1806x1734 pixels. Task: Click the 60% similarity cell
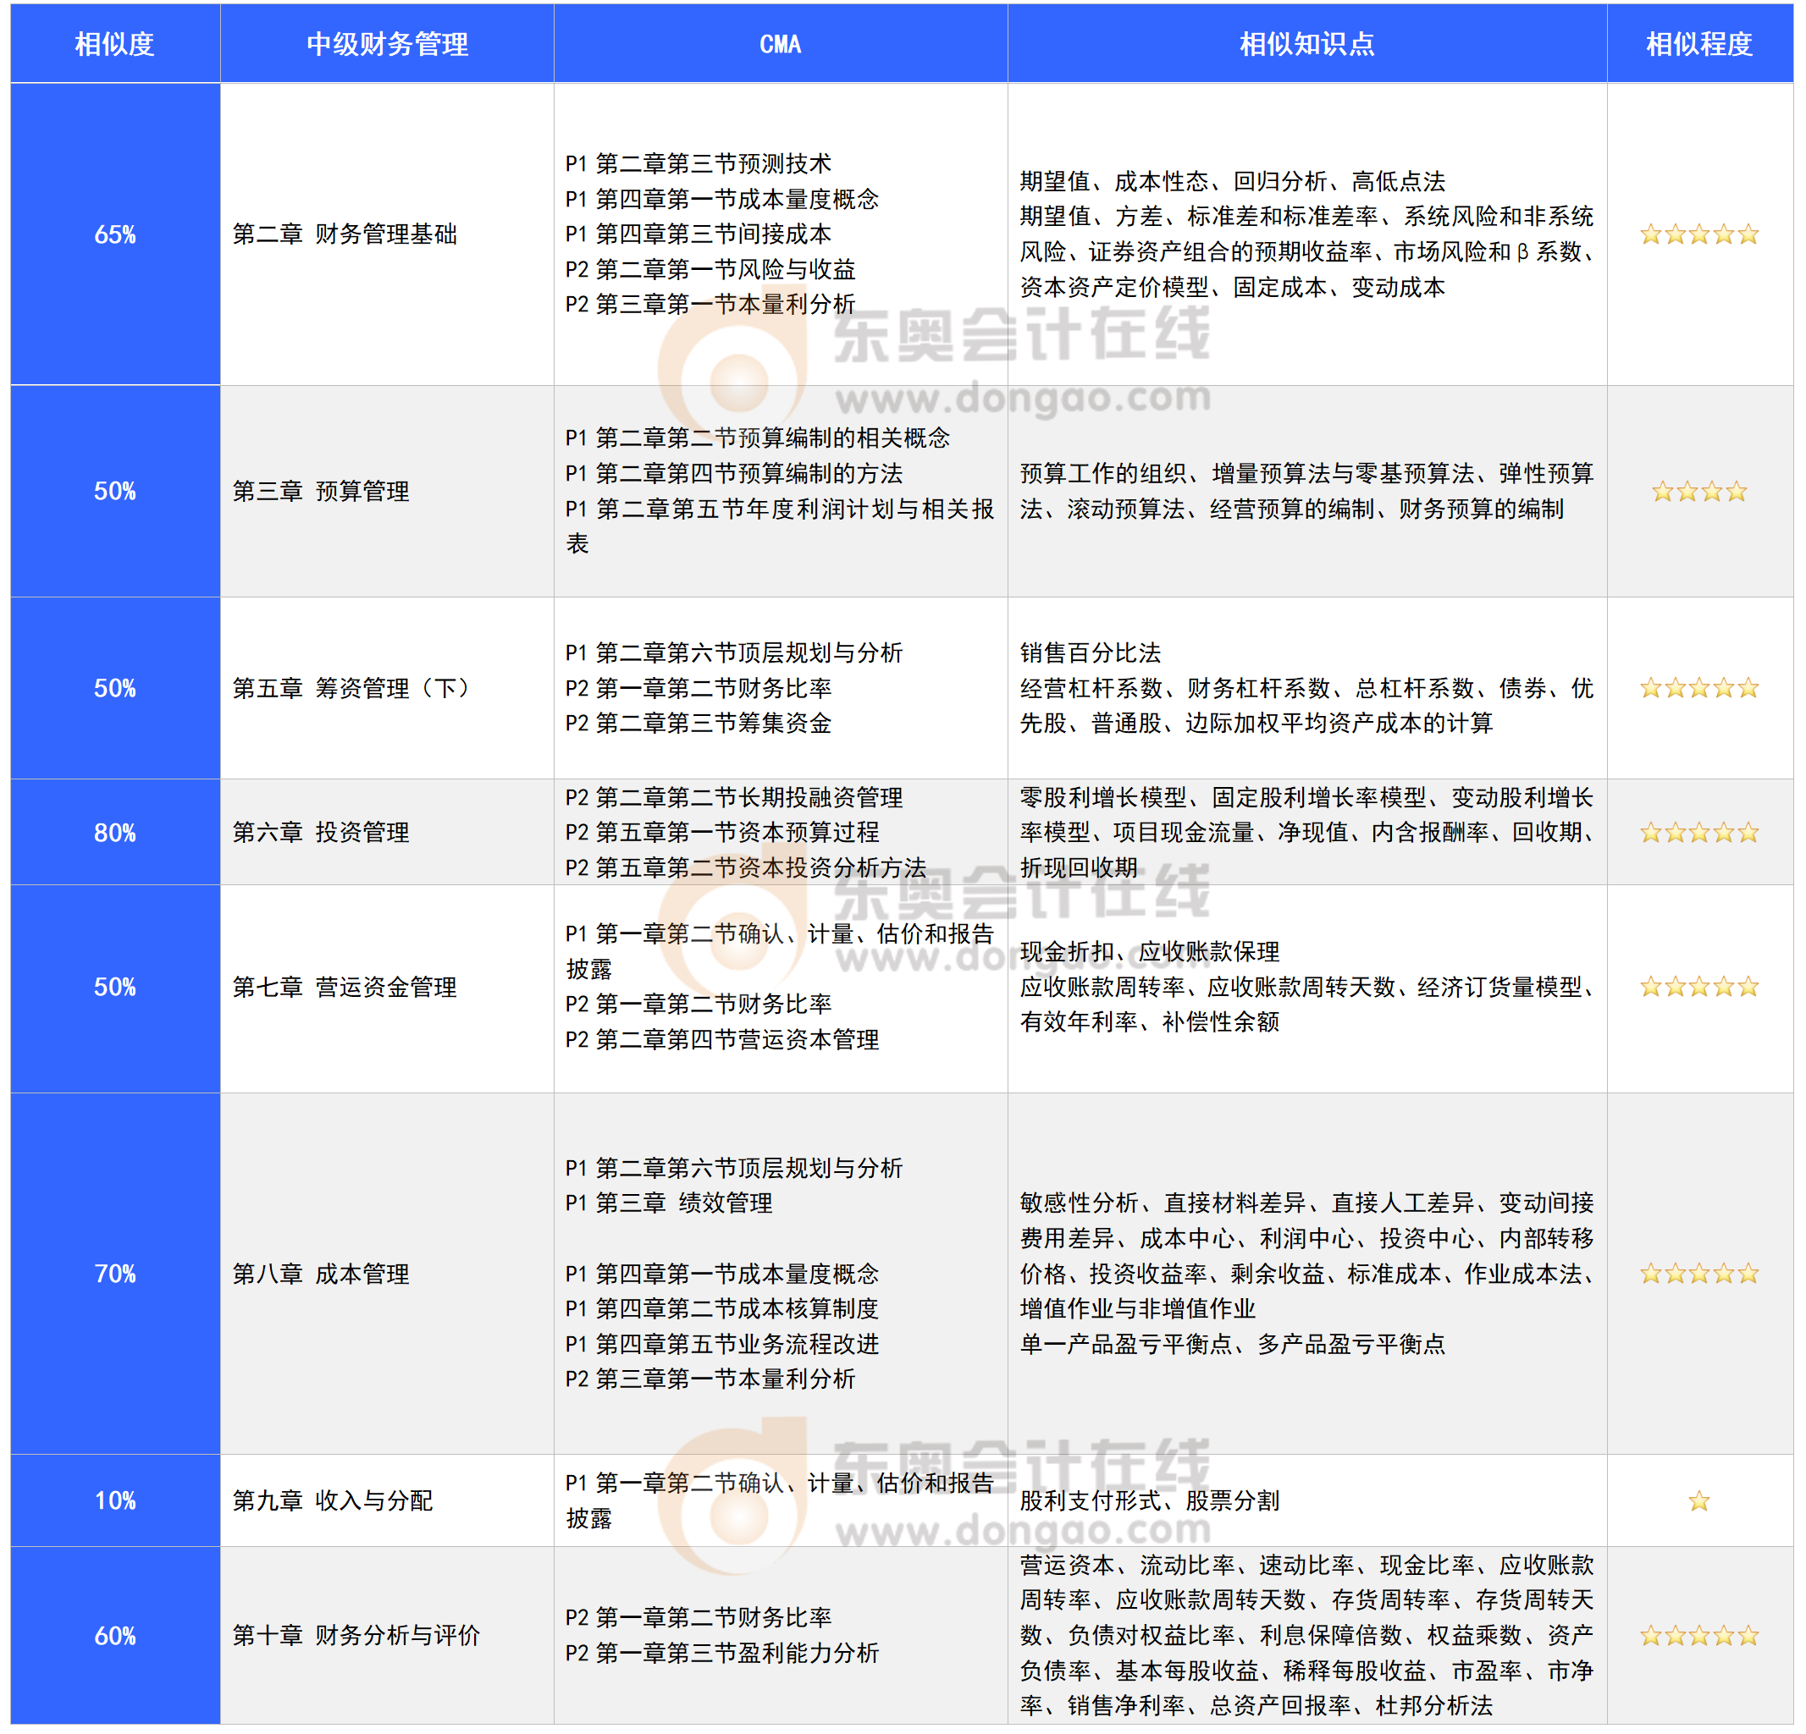115,1637
